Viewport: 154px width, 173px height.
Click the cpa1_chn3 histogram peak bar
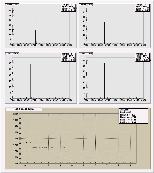coord(31,79)
